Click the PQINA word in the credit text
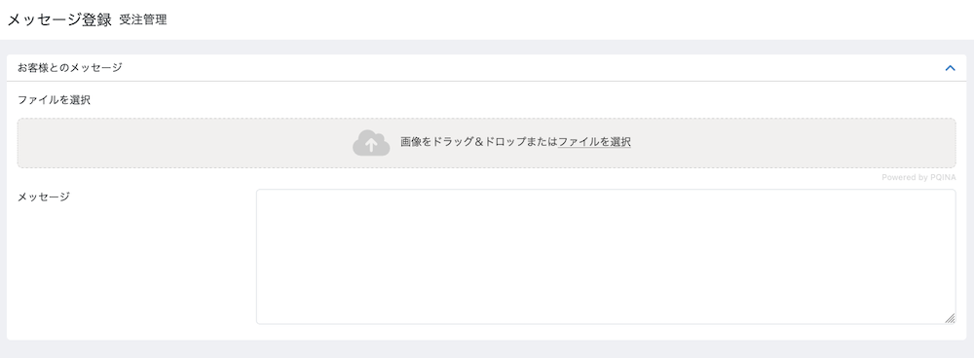The height and width of the screenshot is (358, 974). (943, 177)
